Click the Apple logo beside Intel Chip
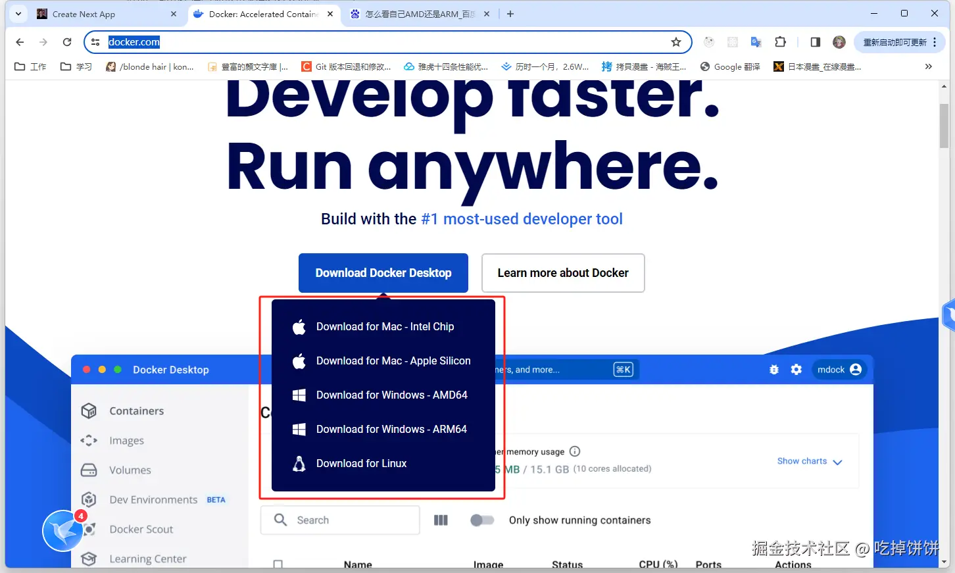The width and height of the screenshot is (955, 573). click(x=299, y=326)
